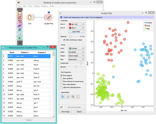Open the classify tree category in sidebar
This screenshot has width=156, height=124.
pos(20,21)
